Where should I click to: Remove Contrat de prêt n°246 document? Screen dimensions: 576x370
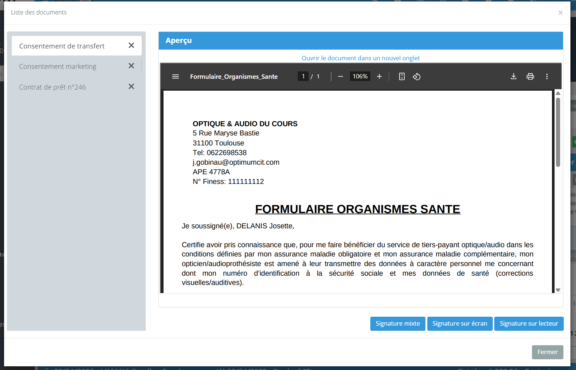coord(131,87)
